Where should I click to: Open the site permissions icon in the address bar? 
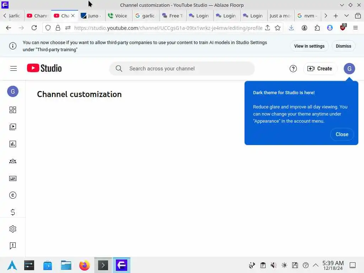click(68, 28)
